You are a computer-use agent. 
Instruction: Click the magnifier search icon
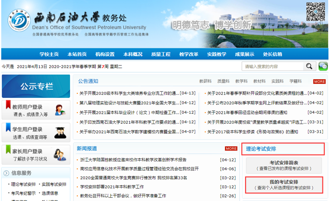(x=310, y=66)
